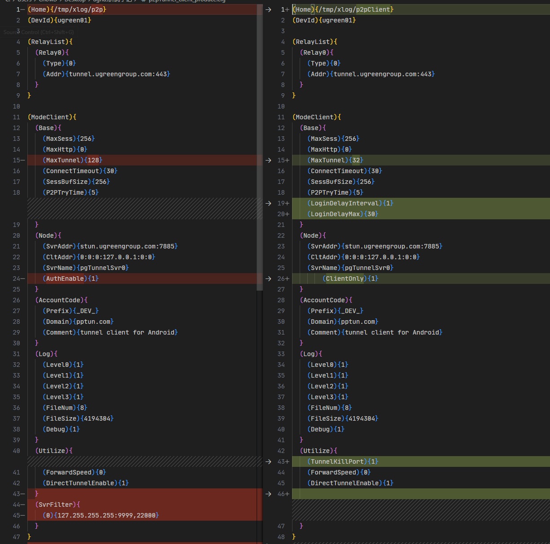Click the arrow next to the ClientOnly line
The image size is (550, 544).
click(268, 279)
